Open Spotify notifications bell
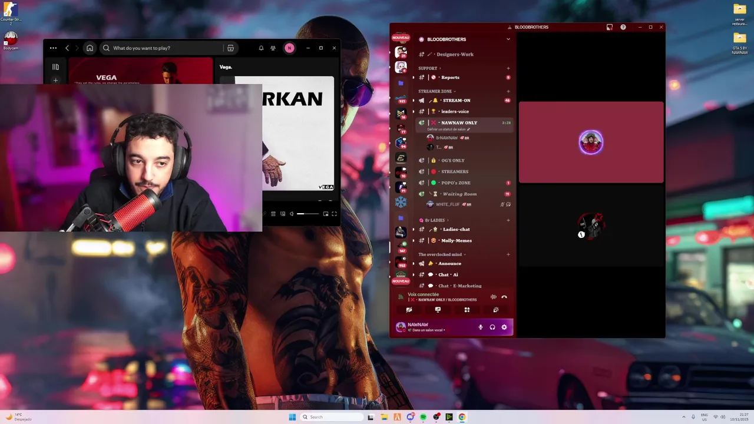The width and height of the screenshot is (754, 424). [261, 48]
